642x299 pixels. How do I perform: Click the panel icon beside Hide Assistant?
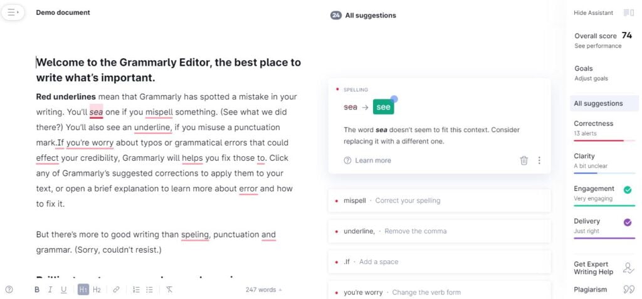point(628,13)
